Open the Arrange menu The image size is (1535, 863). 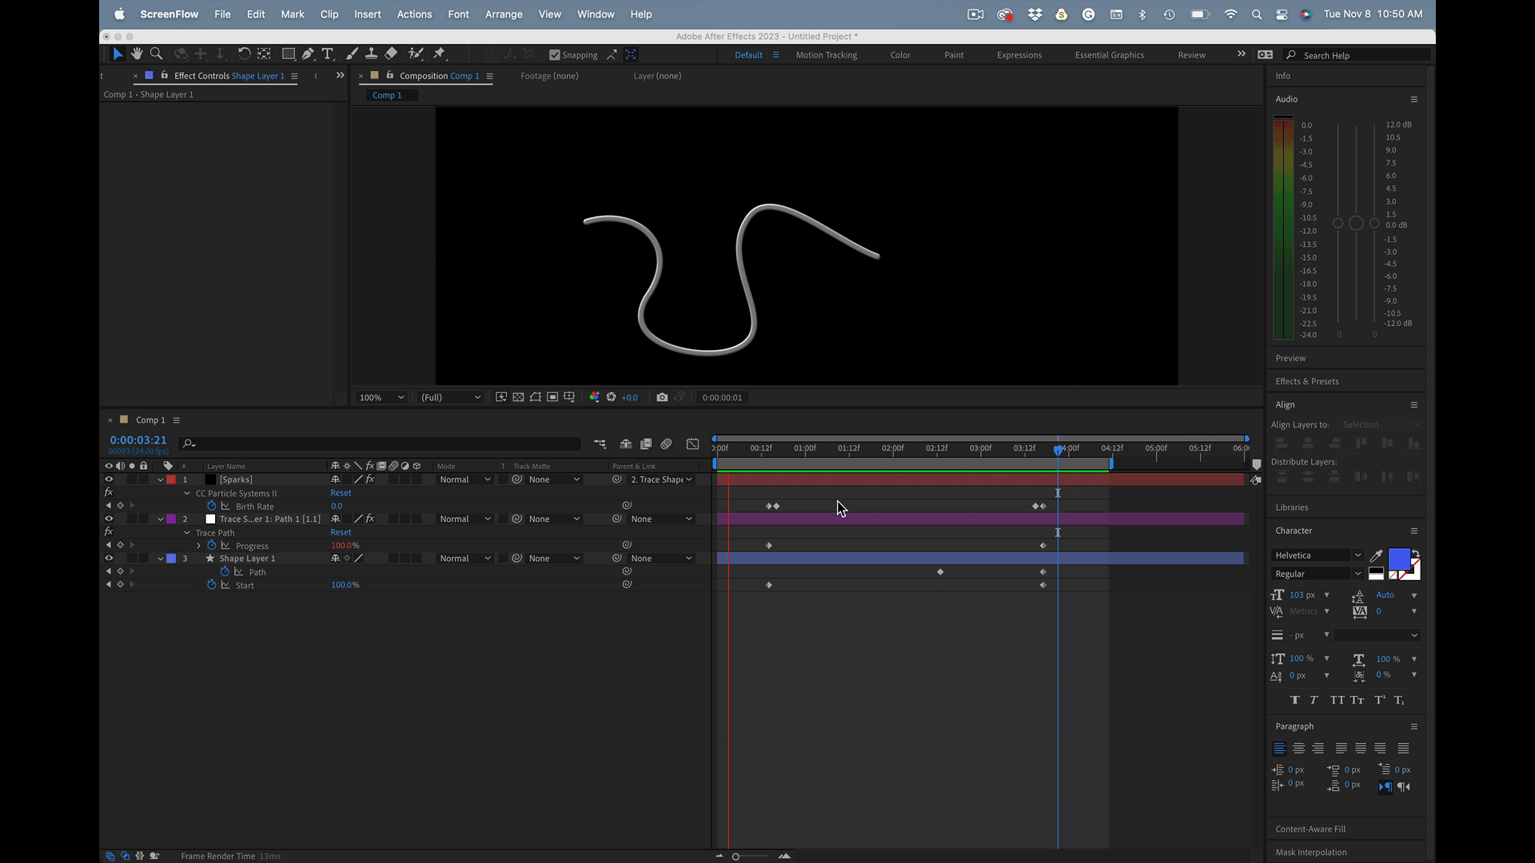click(x=503, y=14)
